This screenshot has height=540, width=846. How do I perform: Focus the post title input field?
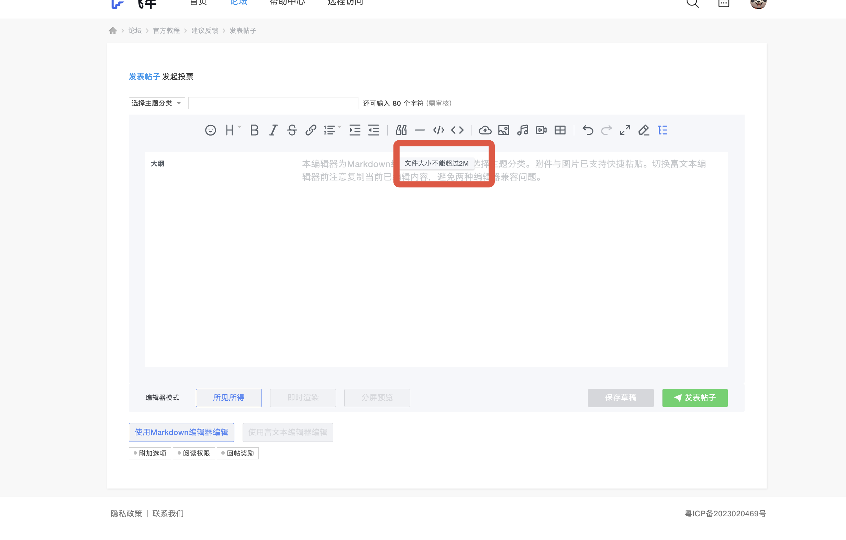[x=273, y=103]
